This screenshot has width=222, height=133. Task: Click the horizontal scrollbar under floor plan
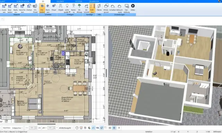(46, 124)
